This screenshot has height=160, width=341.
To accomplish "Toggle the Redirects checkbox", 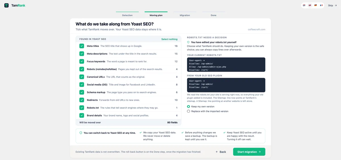I will point(82,100).
